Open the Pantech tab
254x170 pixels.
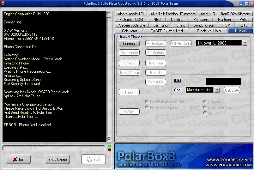pyautogui.click(x=224, y=20)
